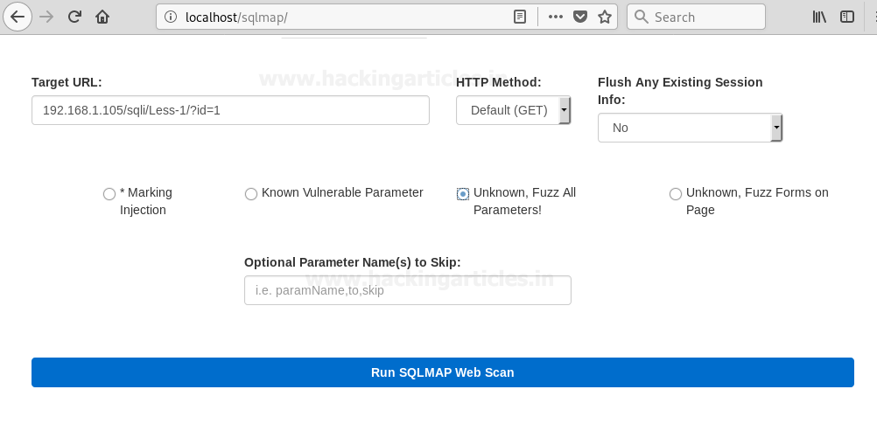Open the HTTP Method dropdown
877x424 pixels.
[x=514, y=110]
